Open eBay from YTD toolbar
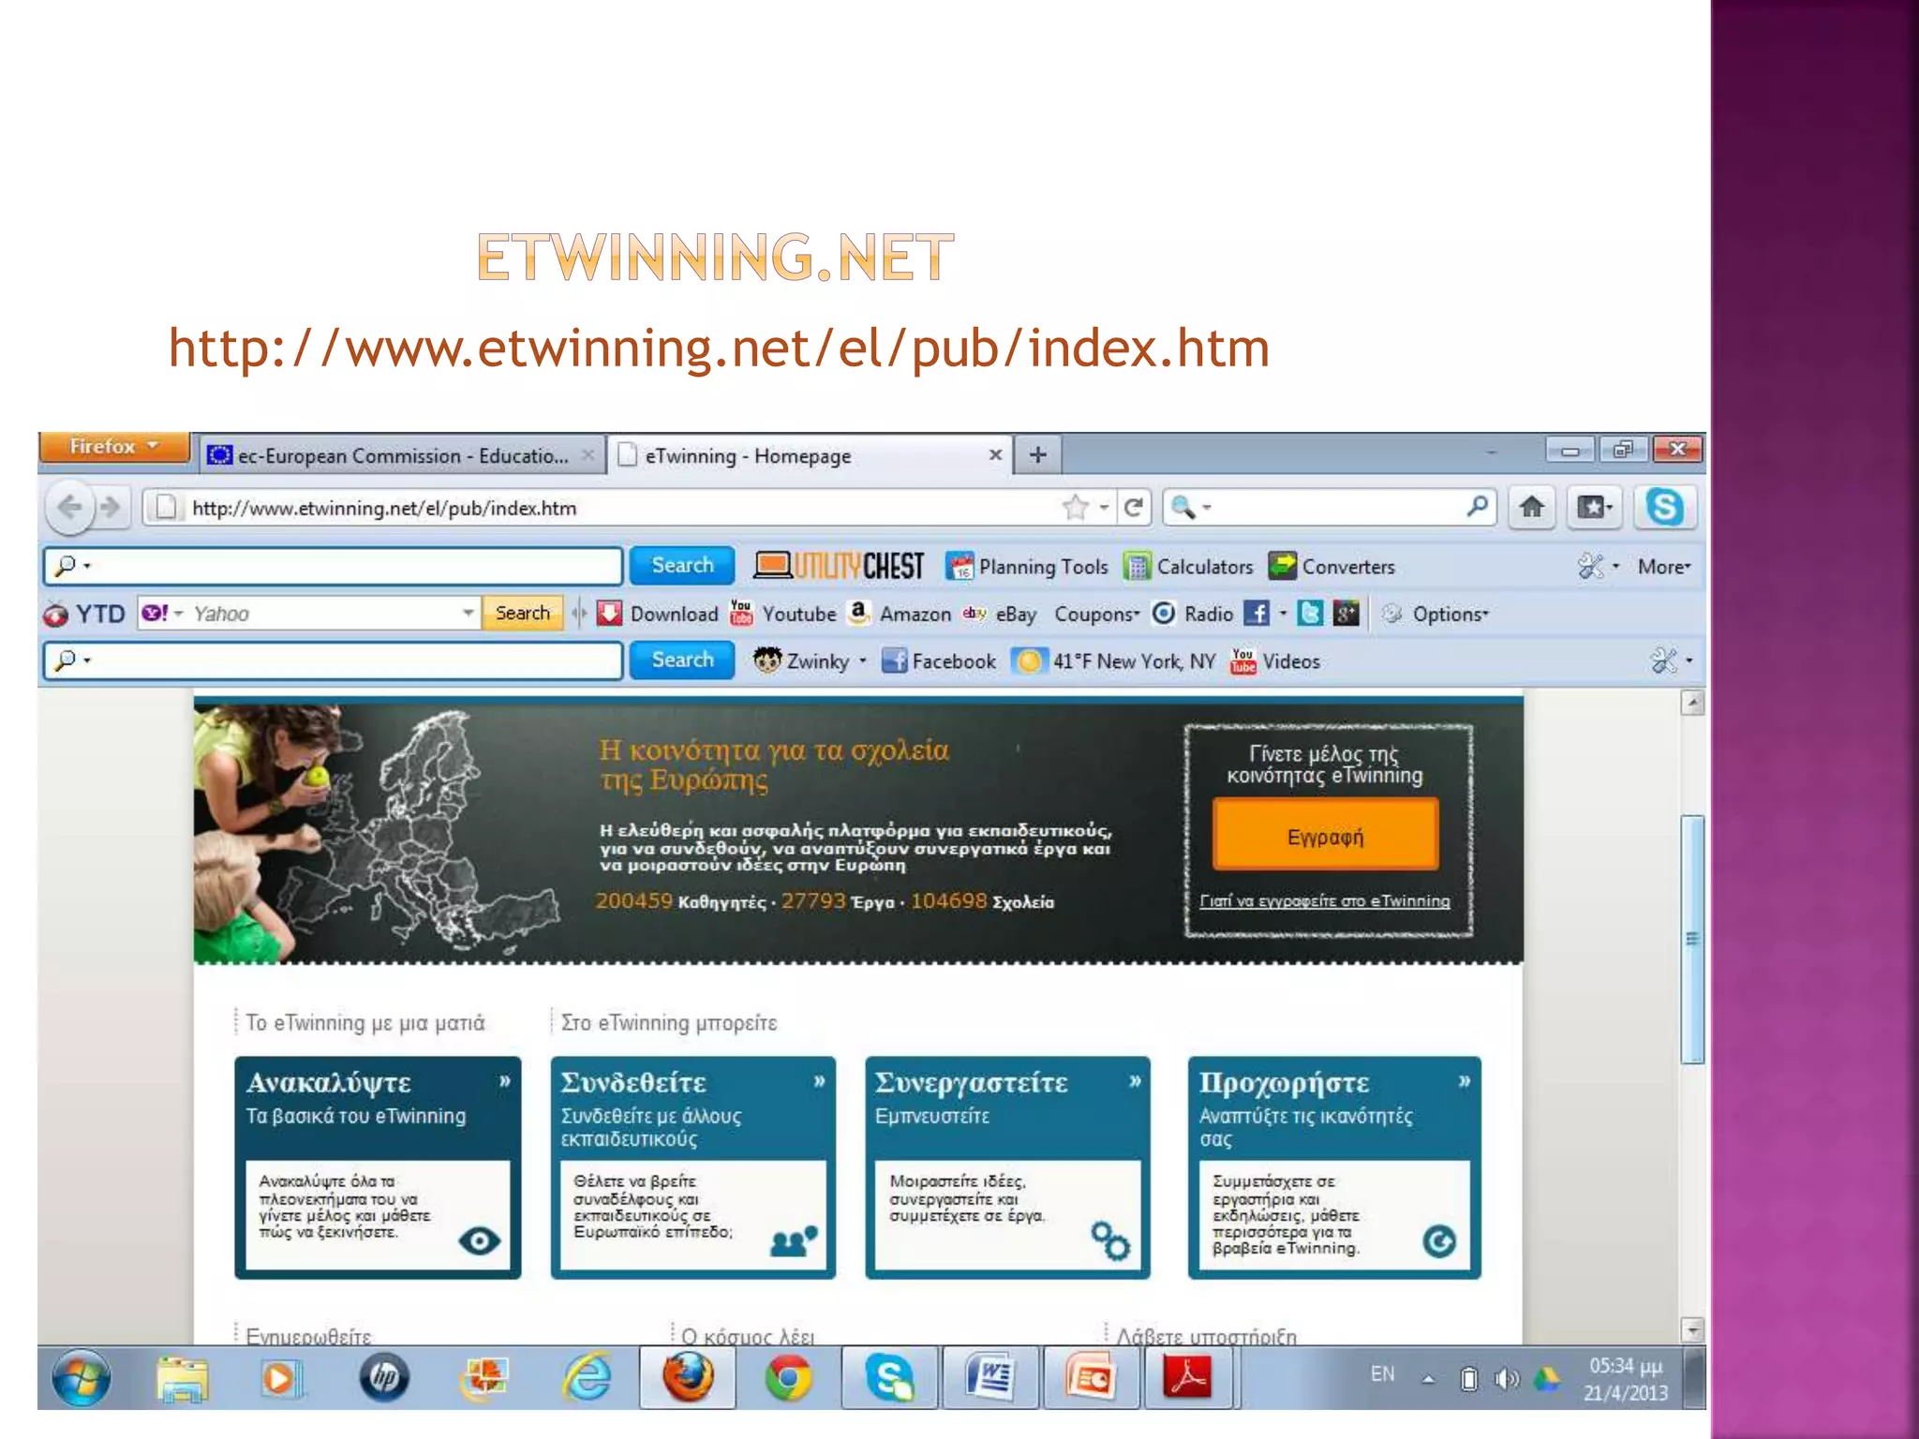The height and width of the screenshot is (1439, 1919). coord(1000,614)
